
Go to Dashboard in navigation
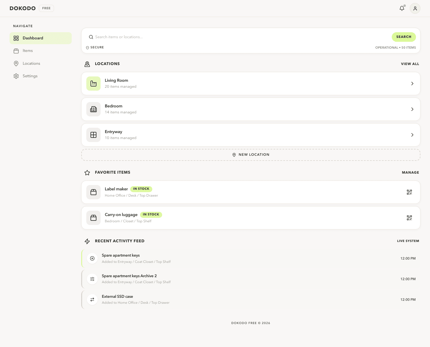[41, 38]
